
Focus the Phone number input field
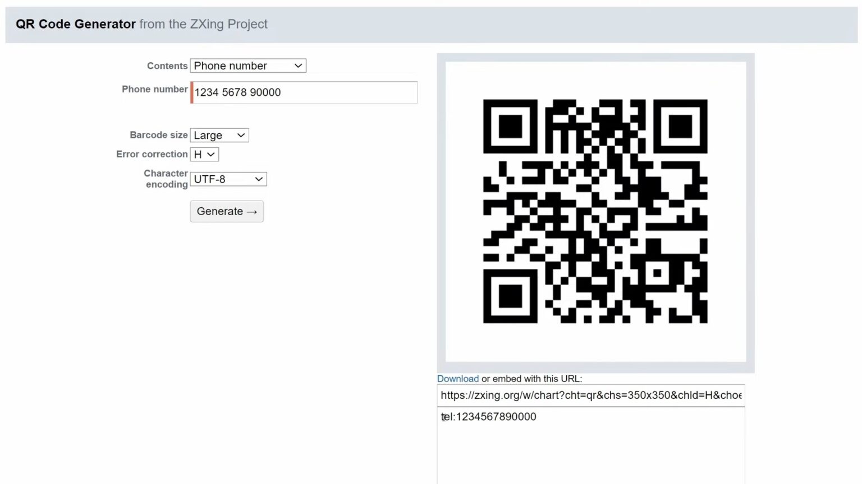click(x=303, y=92)
